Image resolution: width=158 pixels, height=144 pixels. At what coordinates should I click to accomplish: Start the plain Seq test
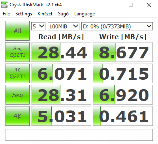17,95
